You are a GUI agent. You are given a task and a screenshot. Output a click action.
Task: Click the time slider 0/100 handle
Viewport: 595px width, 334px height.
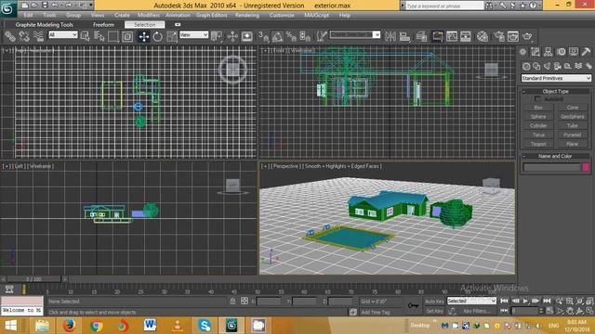coord(33,279)
